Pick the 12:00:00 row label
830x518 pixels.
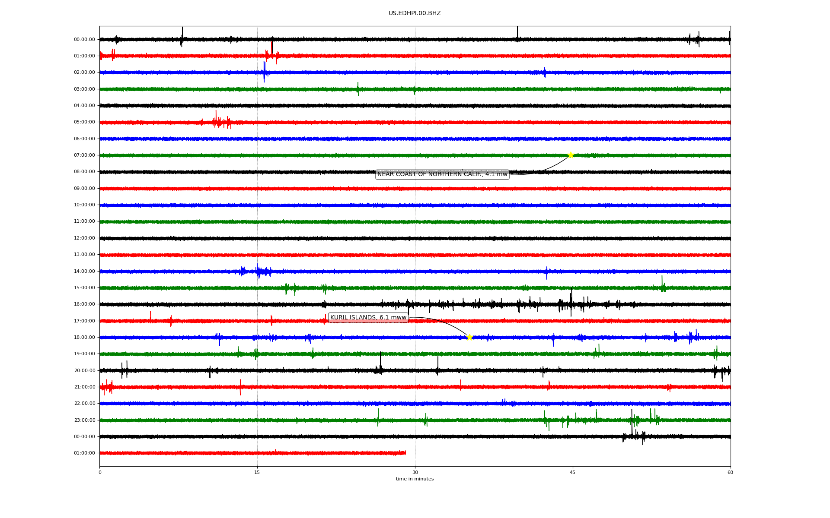(x=84, y=238)
